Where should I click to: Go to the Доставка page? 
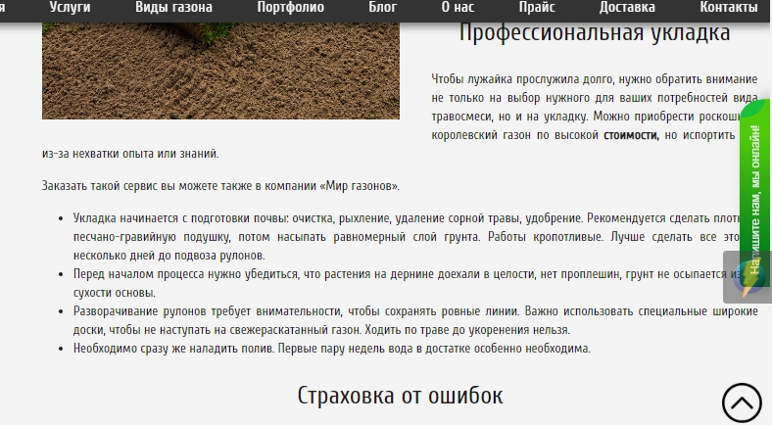pos(627,8)
